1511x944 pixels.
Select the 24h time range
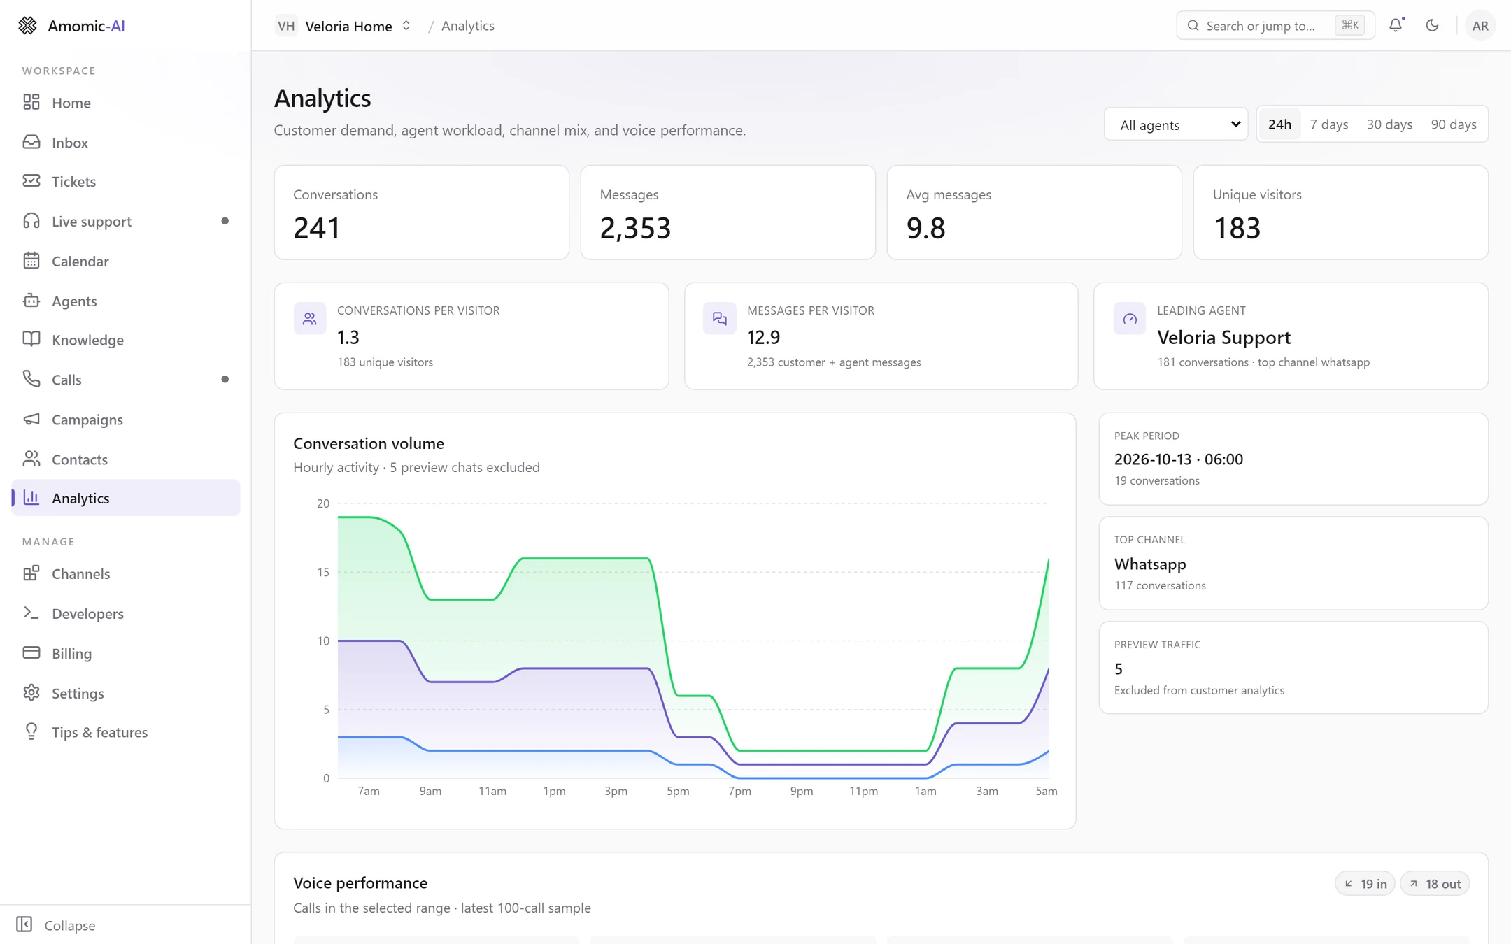coord(1279,124)
